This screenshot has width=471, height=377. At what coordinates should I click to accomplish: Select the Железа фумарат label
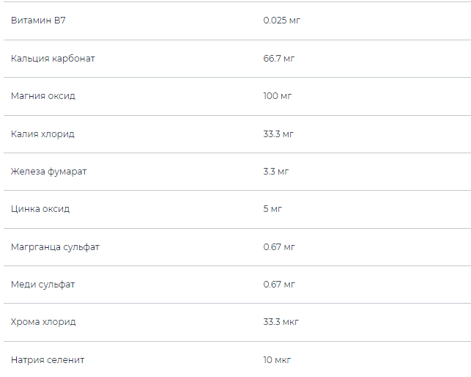(x=48, y=172)
